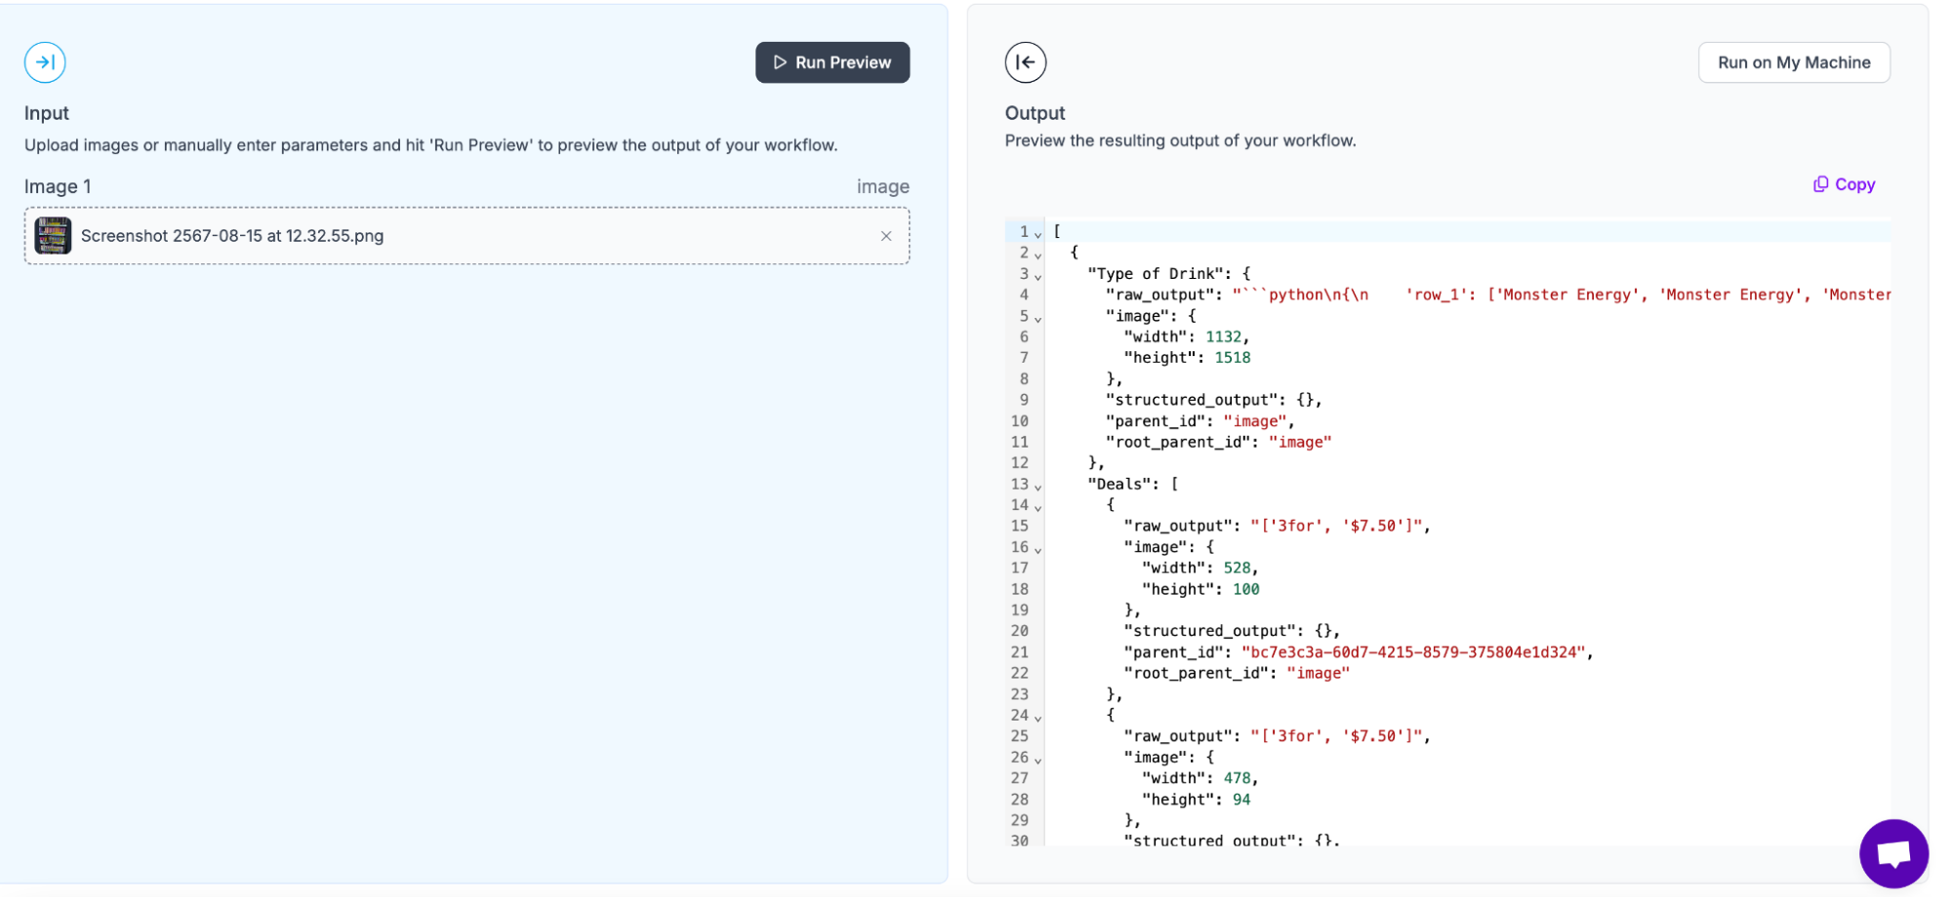Click the "Preview the resulting output" description text
Image resolution: width=1951 pixels, height=898 pixels.
pyautogui.click(x=1180, y=140)
